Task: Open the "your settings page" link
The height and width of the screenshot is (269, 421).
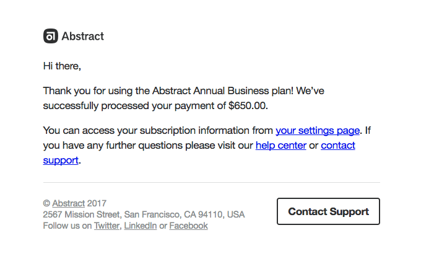Action: (318, 130)
